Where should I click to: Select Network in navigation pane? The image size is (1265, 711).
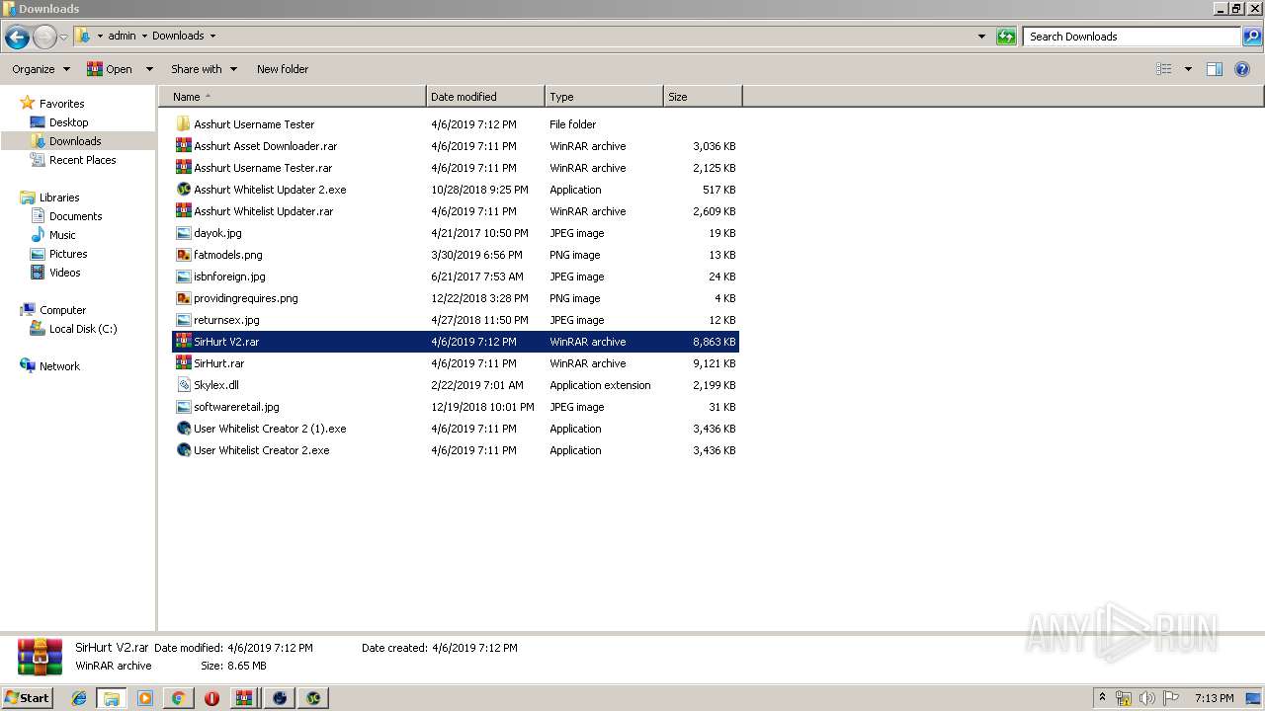pos(59,366)
